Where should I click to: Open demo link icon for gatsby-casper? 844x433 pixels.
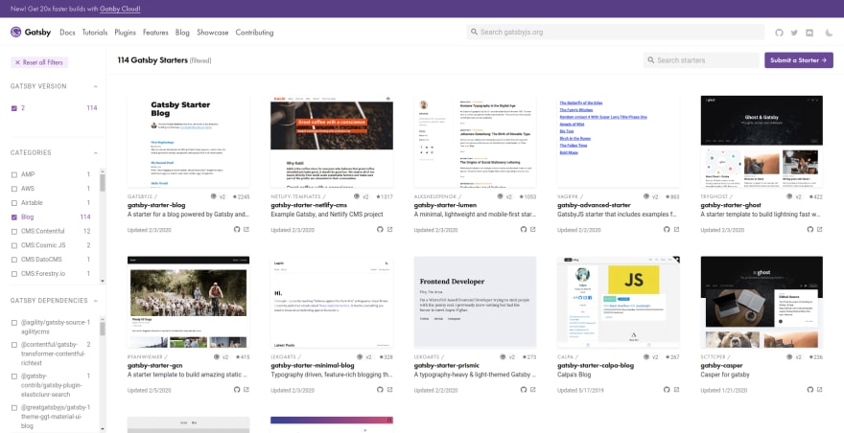coord(820,390)
